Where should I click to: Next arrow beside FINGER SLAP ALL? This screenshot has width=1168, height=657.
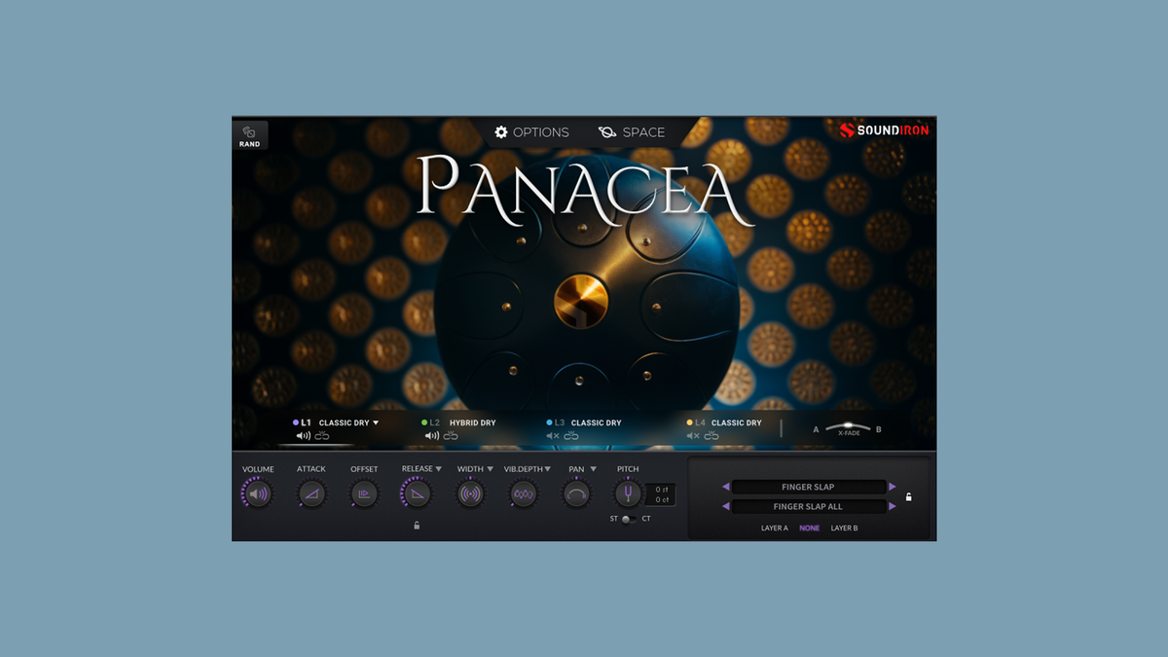pyautogui.click(x=893, y=506)
